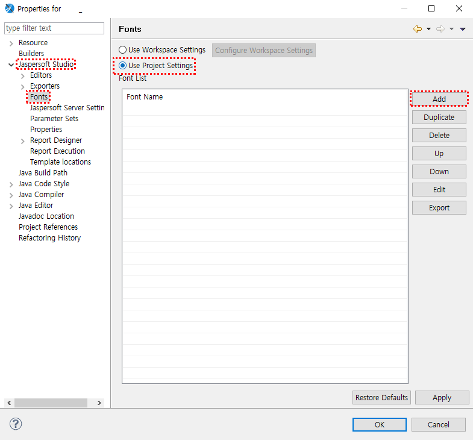The image size is (473, 440).
Task: Click the Jaspersoft app icon in title bar
Action: [x=10, y=8]
